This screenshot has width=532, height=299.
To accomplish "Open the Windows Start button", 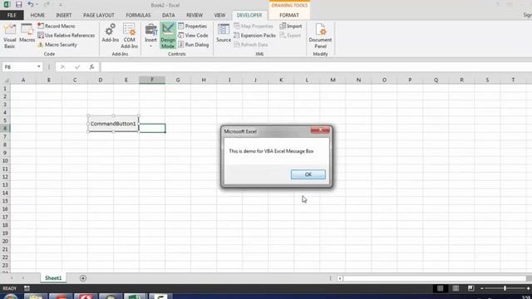I will tap(10, 297).
